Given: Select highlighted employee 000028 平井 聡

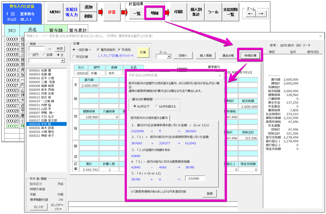Looking at the screenshot, I should pyautogui.click(x=46, y=124).
